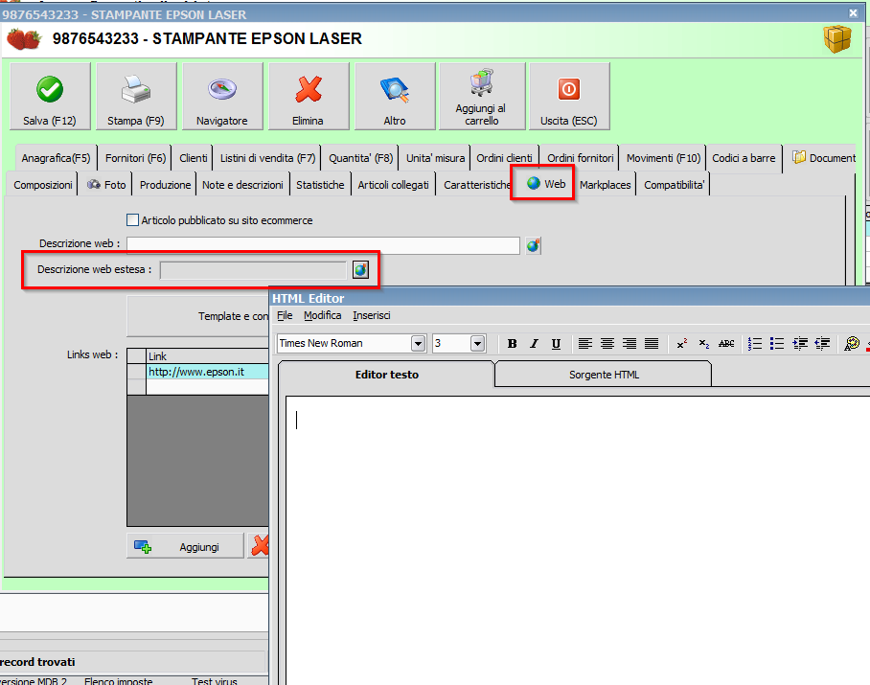Open the Clienti tab
Viewport: 870px width, 685px height.
coord(194,158)
